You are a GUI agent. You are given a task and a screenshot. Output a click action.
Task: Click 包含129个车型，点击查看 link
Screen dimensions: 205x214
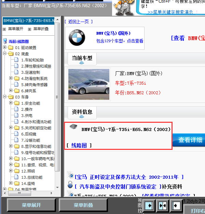pos(120,41)
